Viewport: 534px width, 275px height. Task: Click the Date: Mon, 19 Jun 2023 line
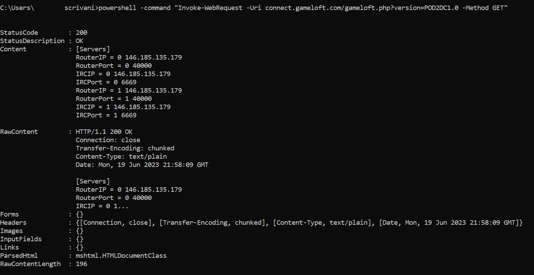142,165
